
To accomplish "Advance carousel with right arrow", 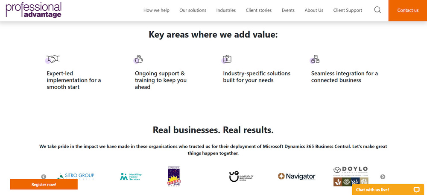I will (383, 177).
